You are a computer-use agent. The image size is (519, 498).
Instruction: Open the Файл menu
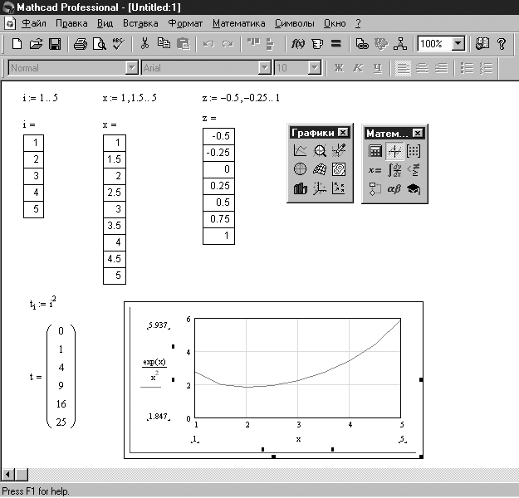pos(34,23)
